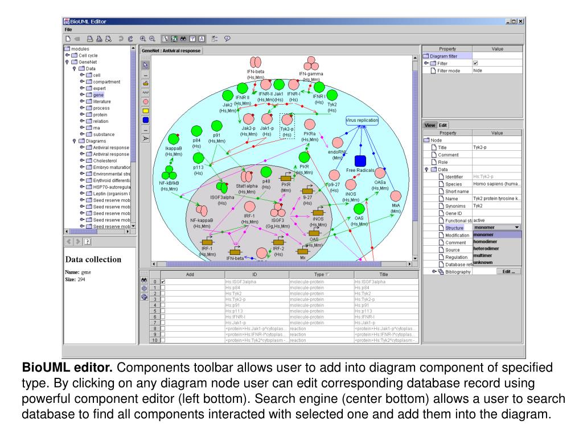Select the gene component tool
583x437 pixels.
coord(146,83)
